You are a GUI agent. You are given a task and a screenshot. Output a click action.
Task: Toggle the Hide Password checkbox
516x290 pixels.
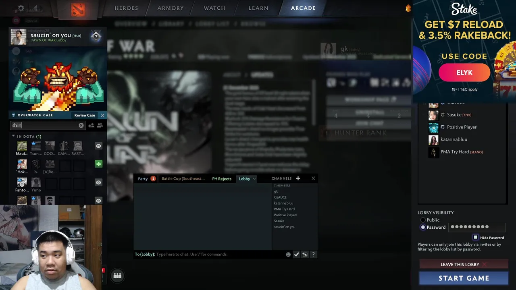coord(476,238)
